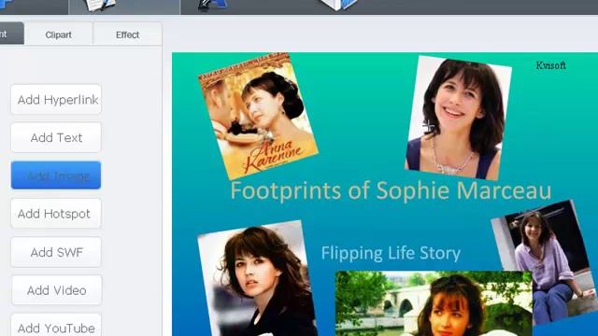Click the Add Video button
Viewport: 598px width, 336px height.
click(56, 290)
